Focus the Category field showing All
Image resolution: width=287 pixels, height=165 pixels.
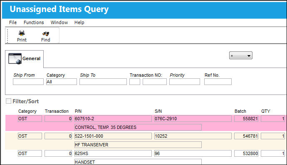coord(62,82)
